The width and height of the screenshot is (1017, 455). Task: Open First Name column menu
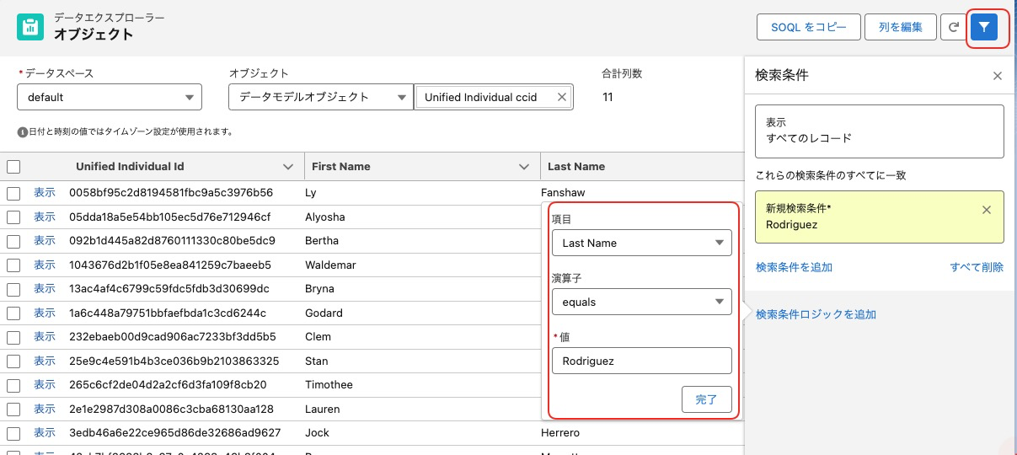tap(524, 167)
